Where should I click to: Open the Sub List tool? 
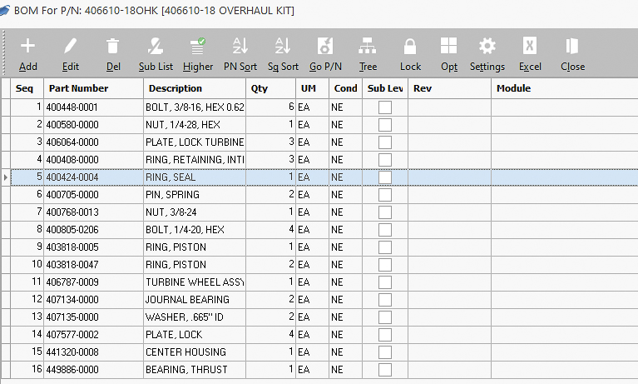coord(156,47)
